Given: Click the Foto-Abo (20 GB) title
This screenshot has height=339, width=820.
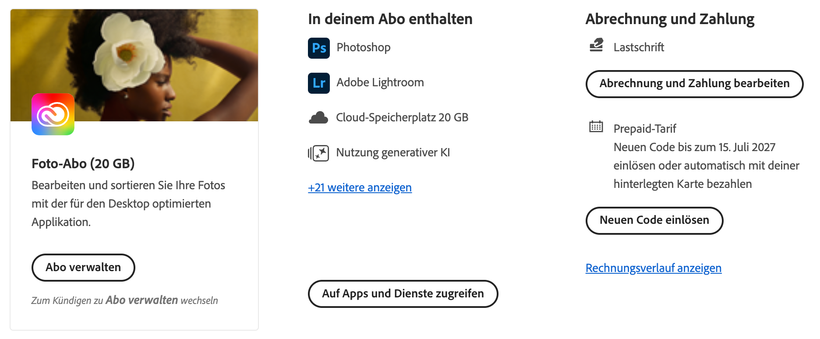Looking at the screenshot, I should point(83,164).
